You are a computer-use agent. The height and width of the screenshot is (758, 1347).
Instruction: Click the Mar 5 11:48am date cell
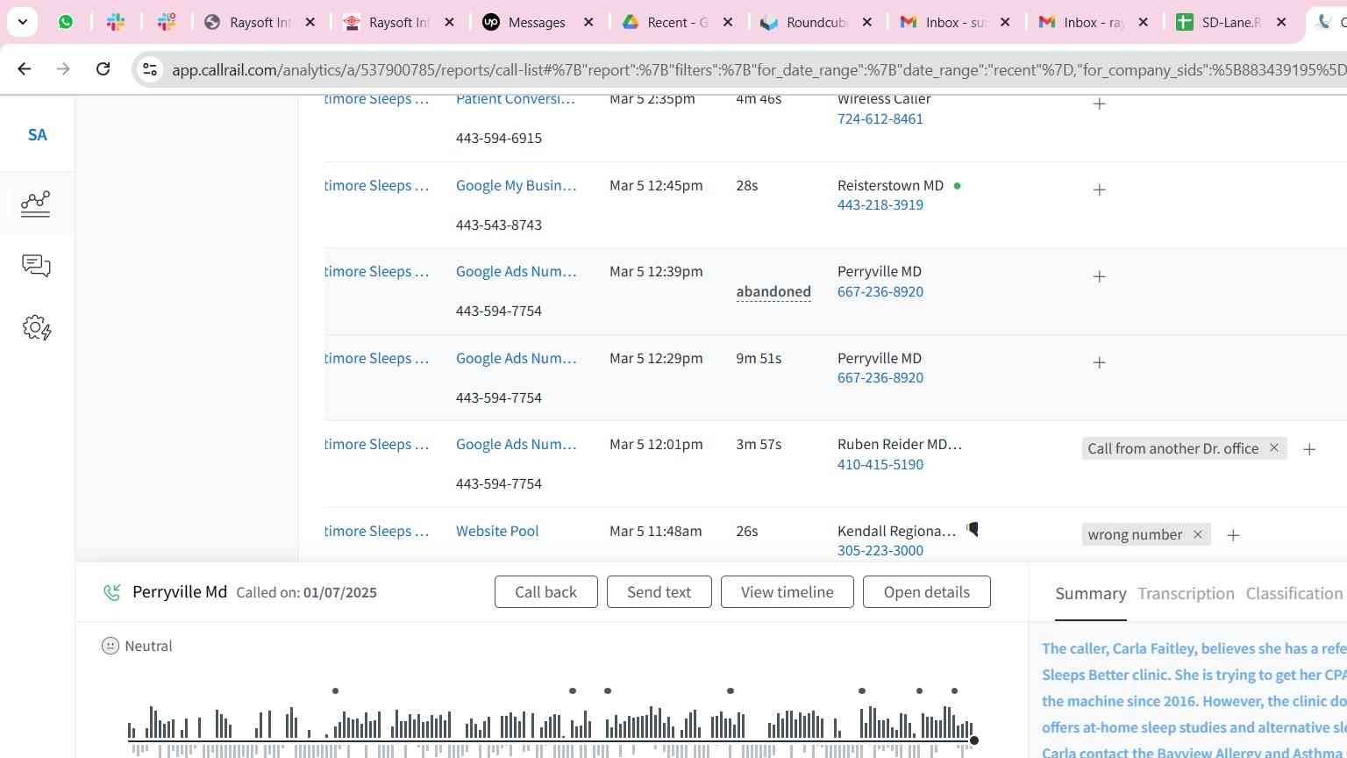(x=656, y=531)
